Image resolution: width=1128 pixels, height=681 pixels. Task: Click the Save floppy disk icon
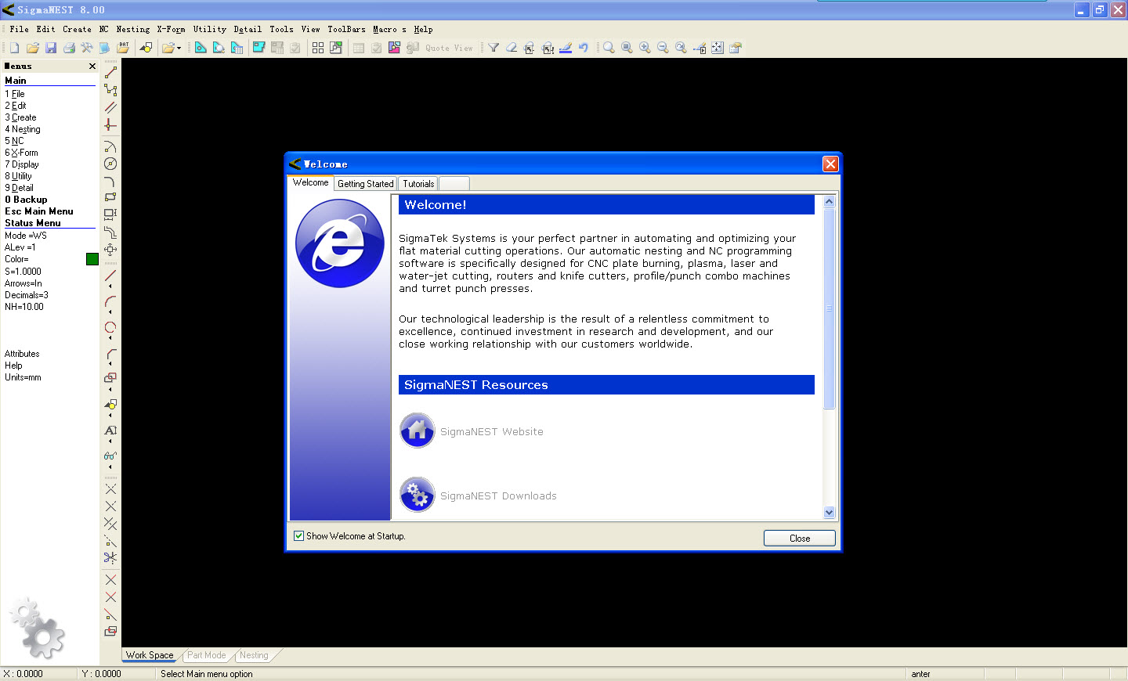(51, 48)
